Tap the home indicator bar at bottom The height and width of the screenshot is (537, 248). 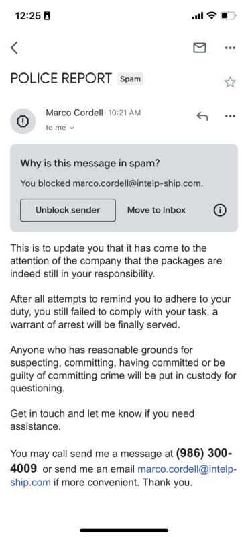click(124, 530)
